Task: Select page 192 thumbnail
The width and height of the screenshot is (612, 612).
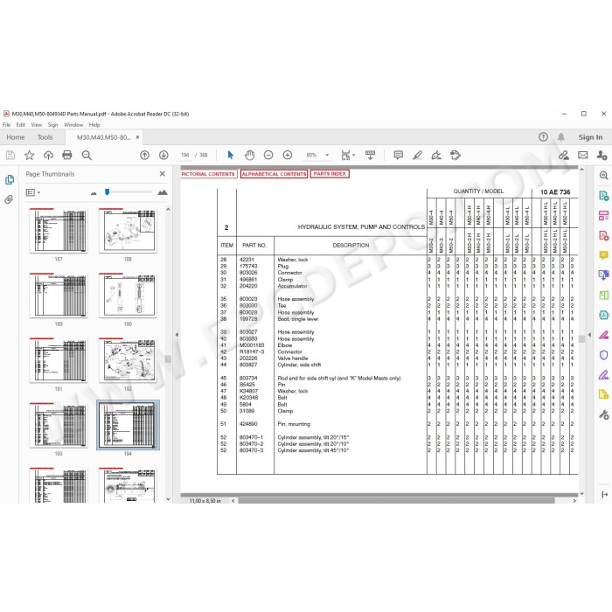Action: 128,360
